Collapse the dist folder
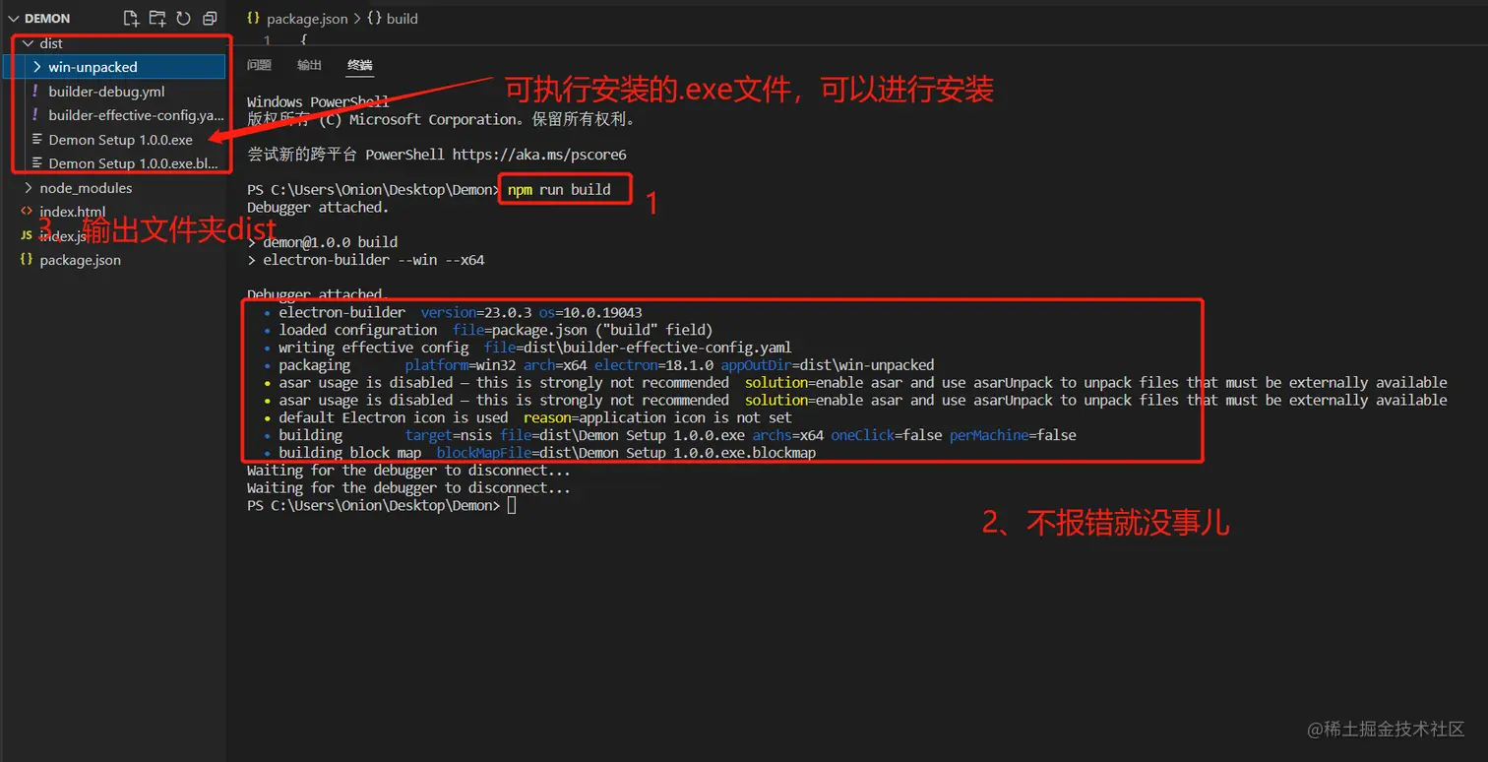This screenshot has width=1488, height=762. [x=28, y=43]
